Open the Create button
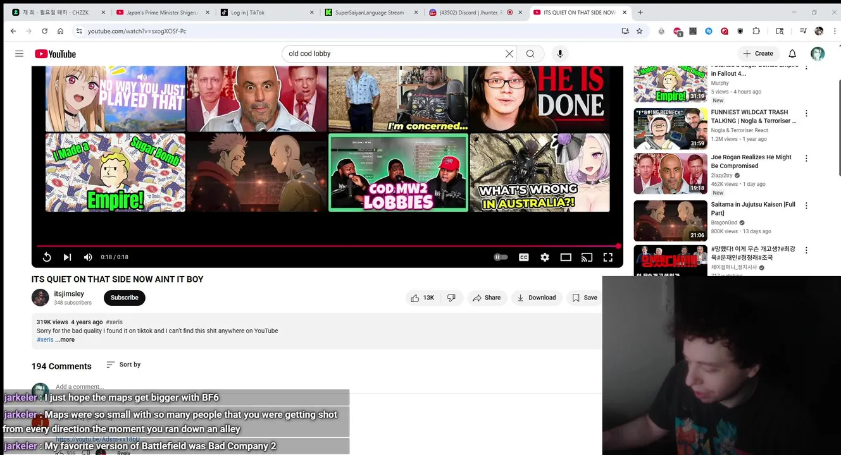This screenshot has width=841, height=455. tap(758, 54)
